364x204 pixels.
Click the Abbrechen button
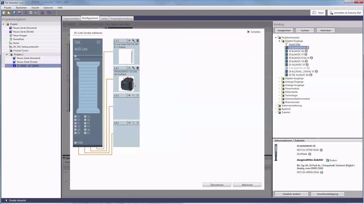click(247, 185)
